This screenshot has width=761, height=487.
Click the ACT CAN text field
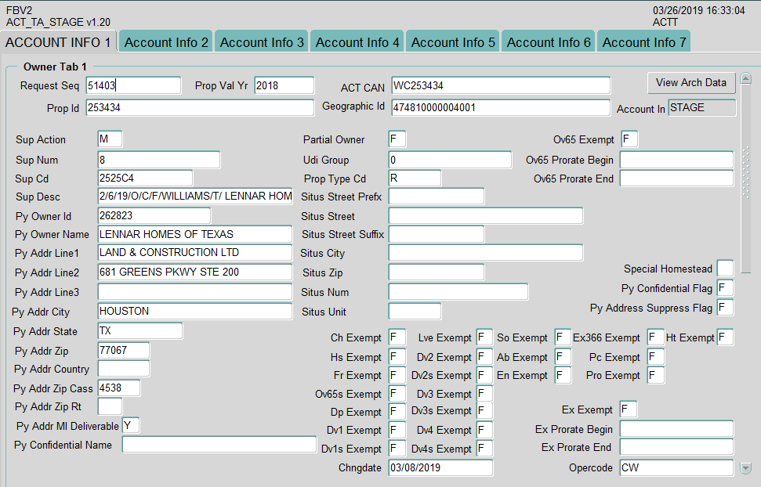coord(500,85)
